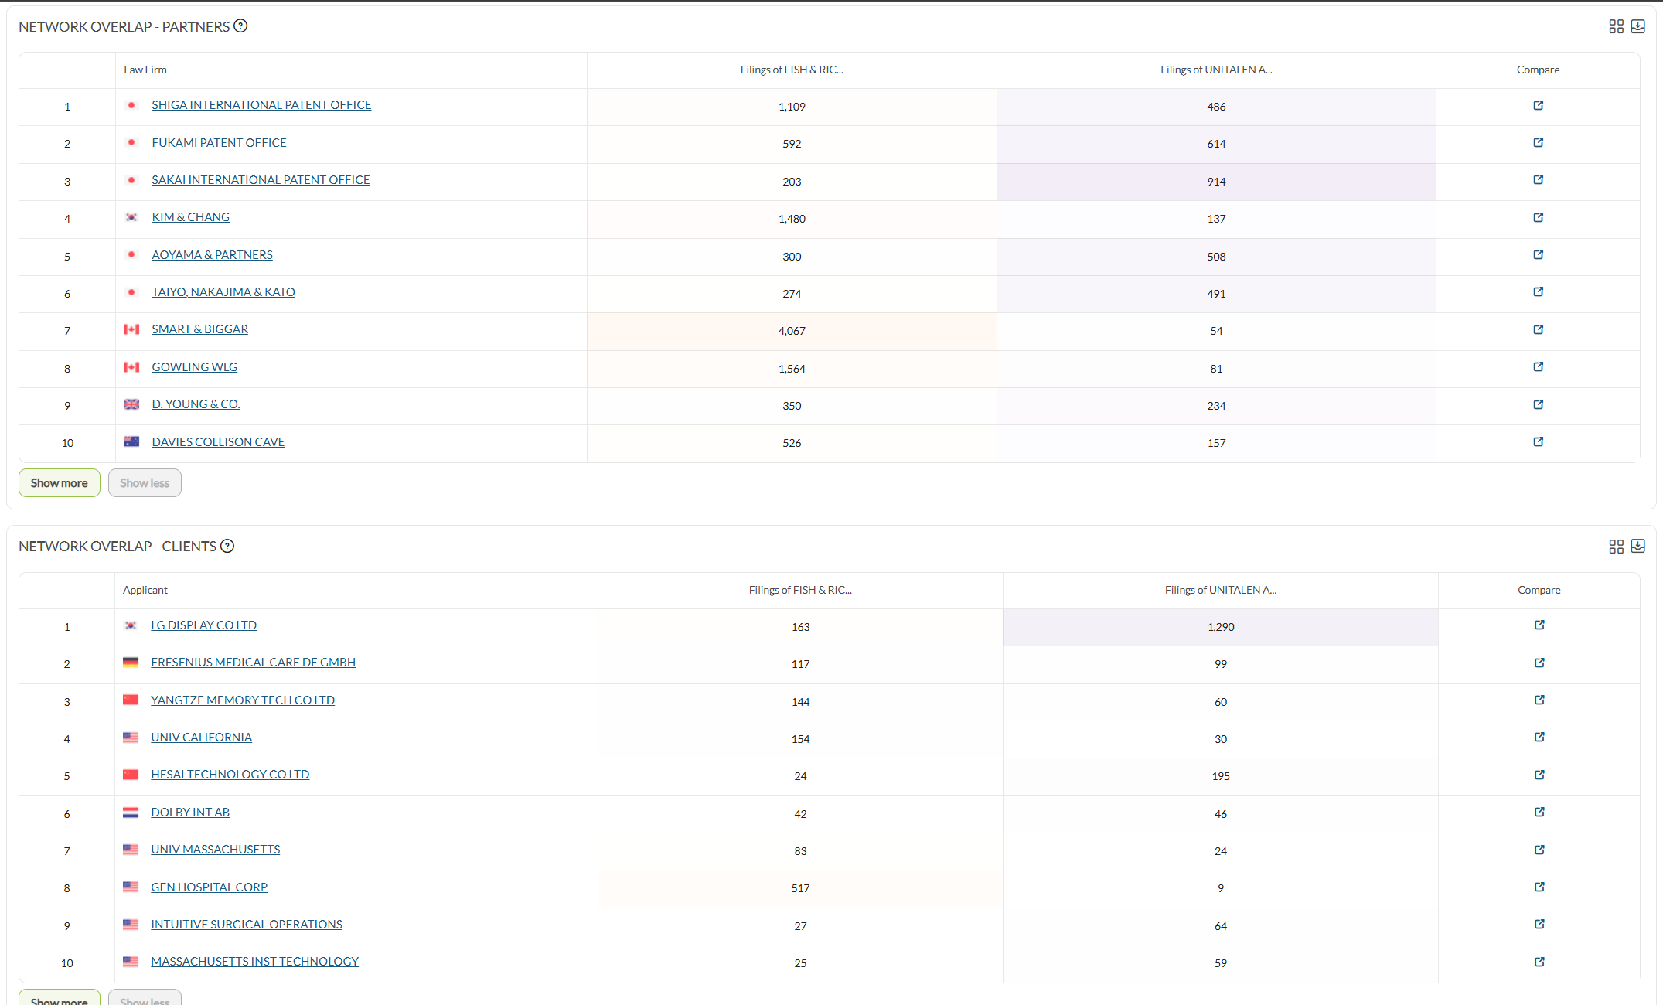Open compare for Univ California
Image resolution: width=1663 pixels, height=1005 pixels.
[1539, 738]
